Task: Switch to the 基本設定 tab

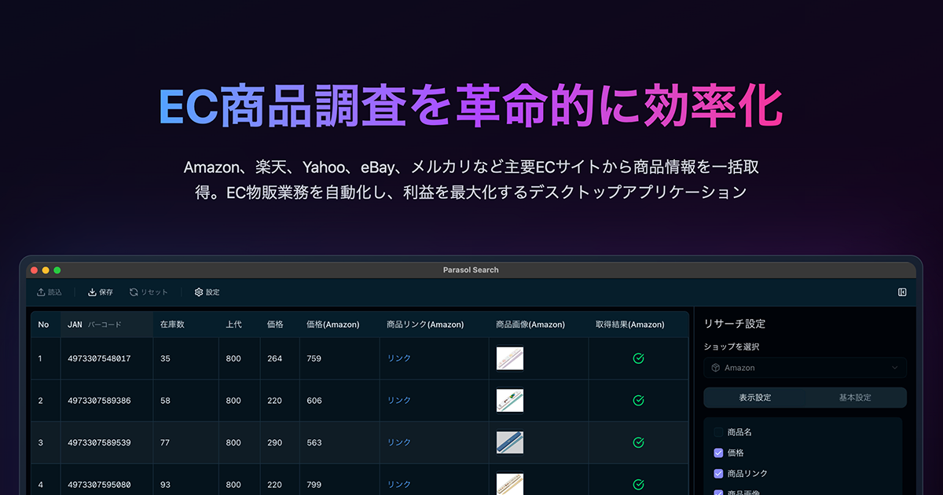Action: [x=855, y=398]
